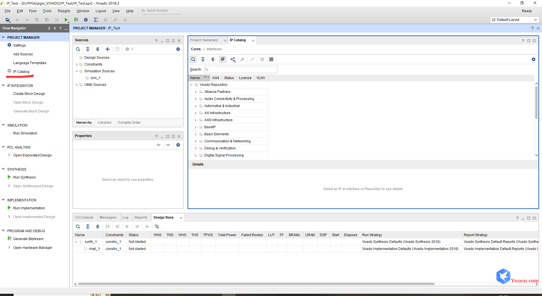Click percent icon in Design Runs toolbar
Screen dimensions: 542x296
[x=157, y=227]
